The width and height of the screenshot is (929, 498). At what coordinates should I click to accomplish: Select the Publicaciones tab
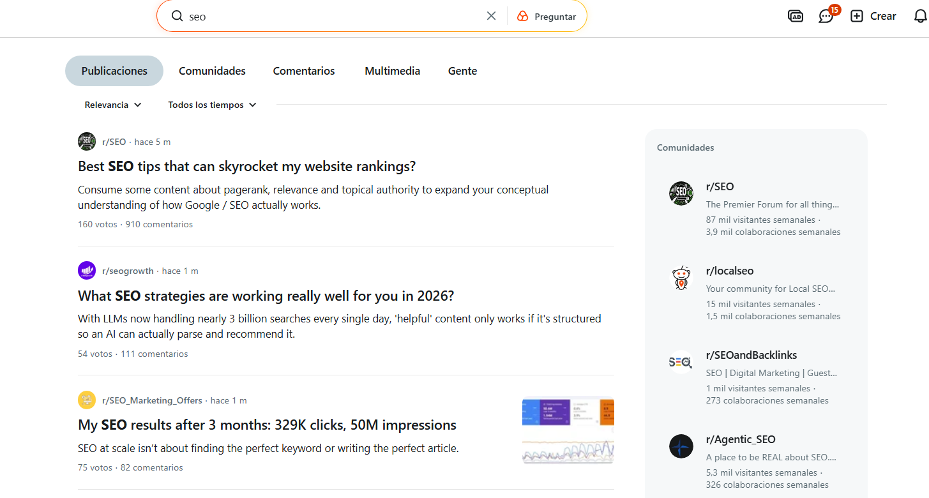point(114,71)
